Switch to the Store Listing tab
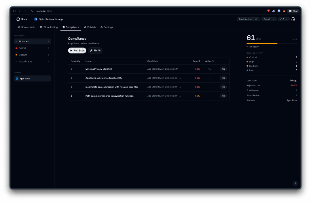 [x=49, y=27]
